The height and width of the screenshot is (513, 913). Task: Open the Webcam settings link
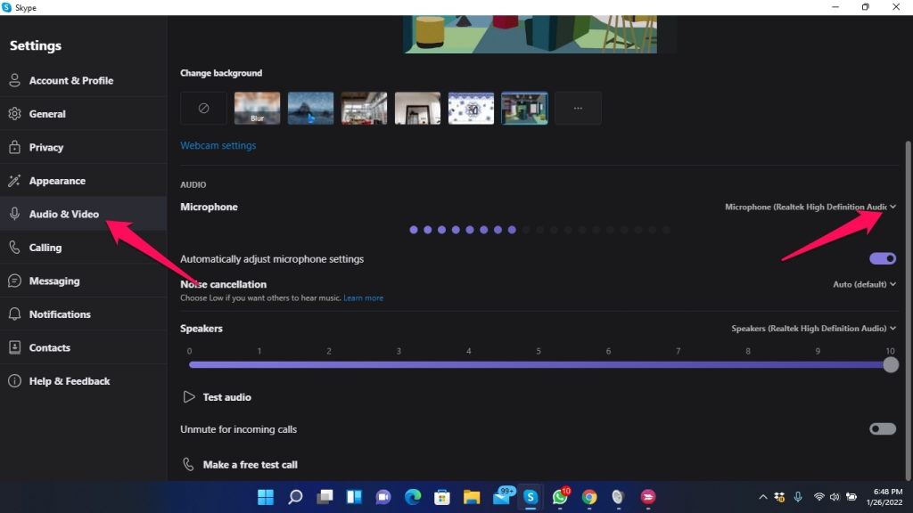tap(218, 145)
